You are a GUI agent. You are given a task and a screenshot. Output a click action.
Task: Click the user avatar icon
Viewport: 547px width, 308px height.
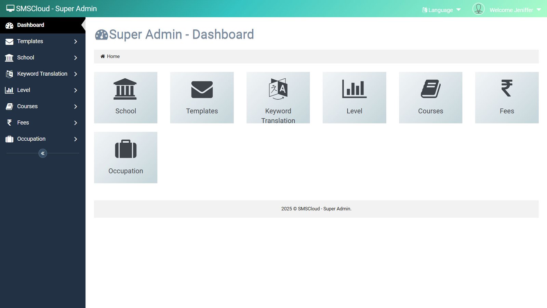click(478, 9)
